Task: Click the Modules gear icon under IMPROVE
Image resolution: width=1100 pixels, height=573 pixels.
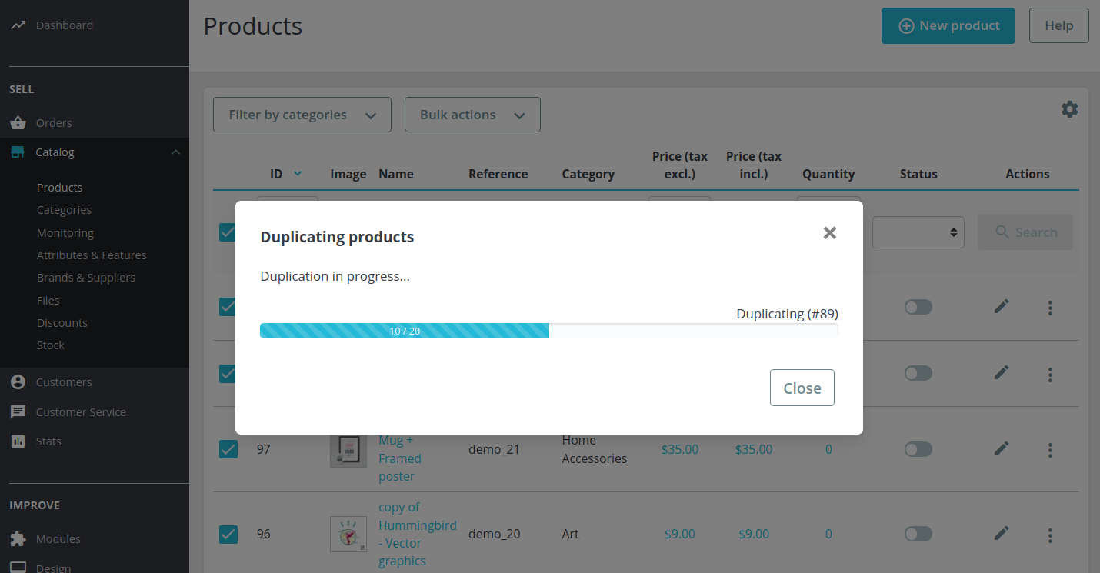Action: click(x=18, y=538)
